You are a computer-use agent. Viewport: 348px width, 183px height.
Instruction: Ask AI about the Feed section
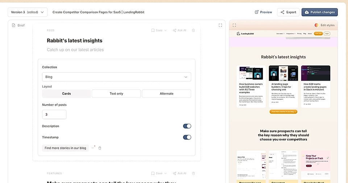click(x=179, y=30)
